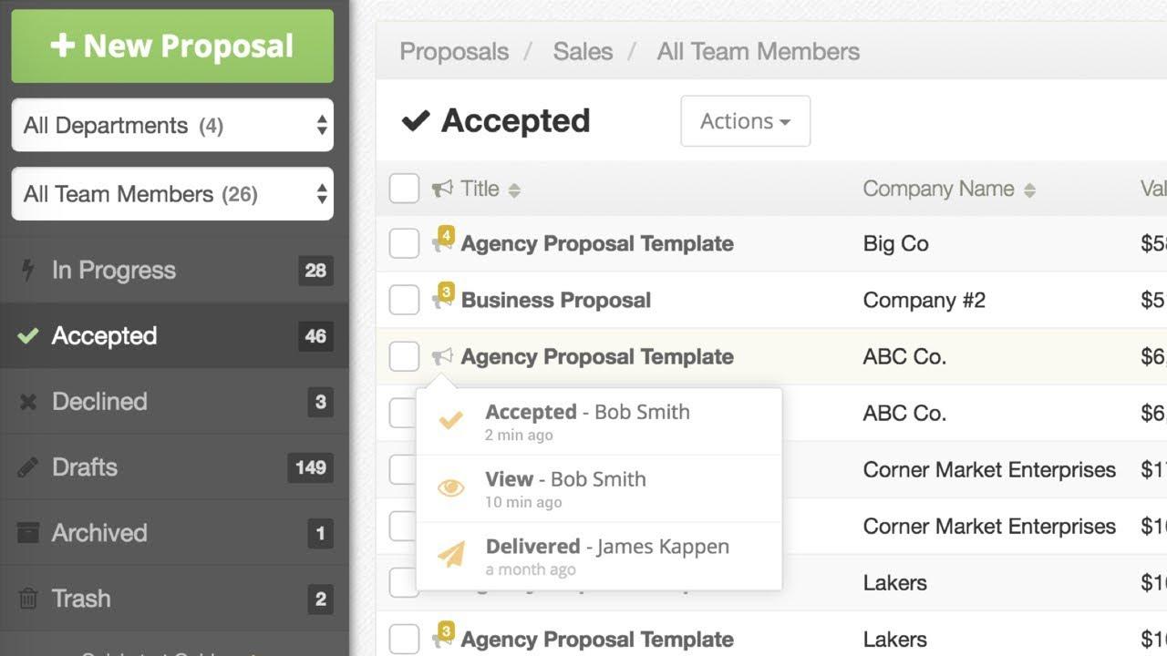Viewport: 1167px width, 656px height.
Task: Open the All Departments dropdown
Action: point(172,125)
